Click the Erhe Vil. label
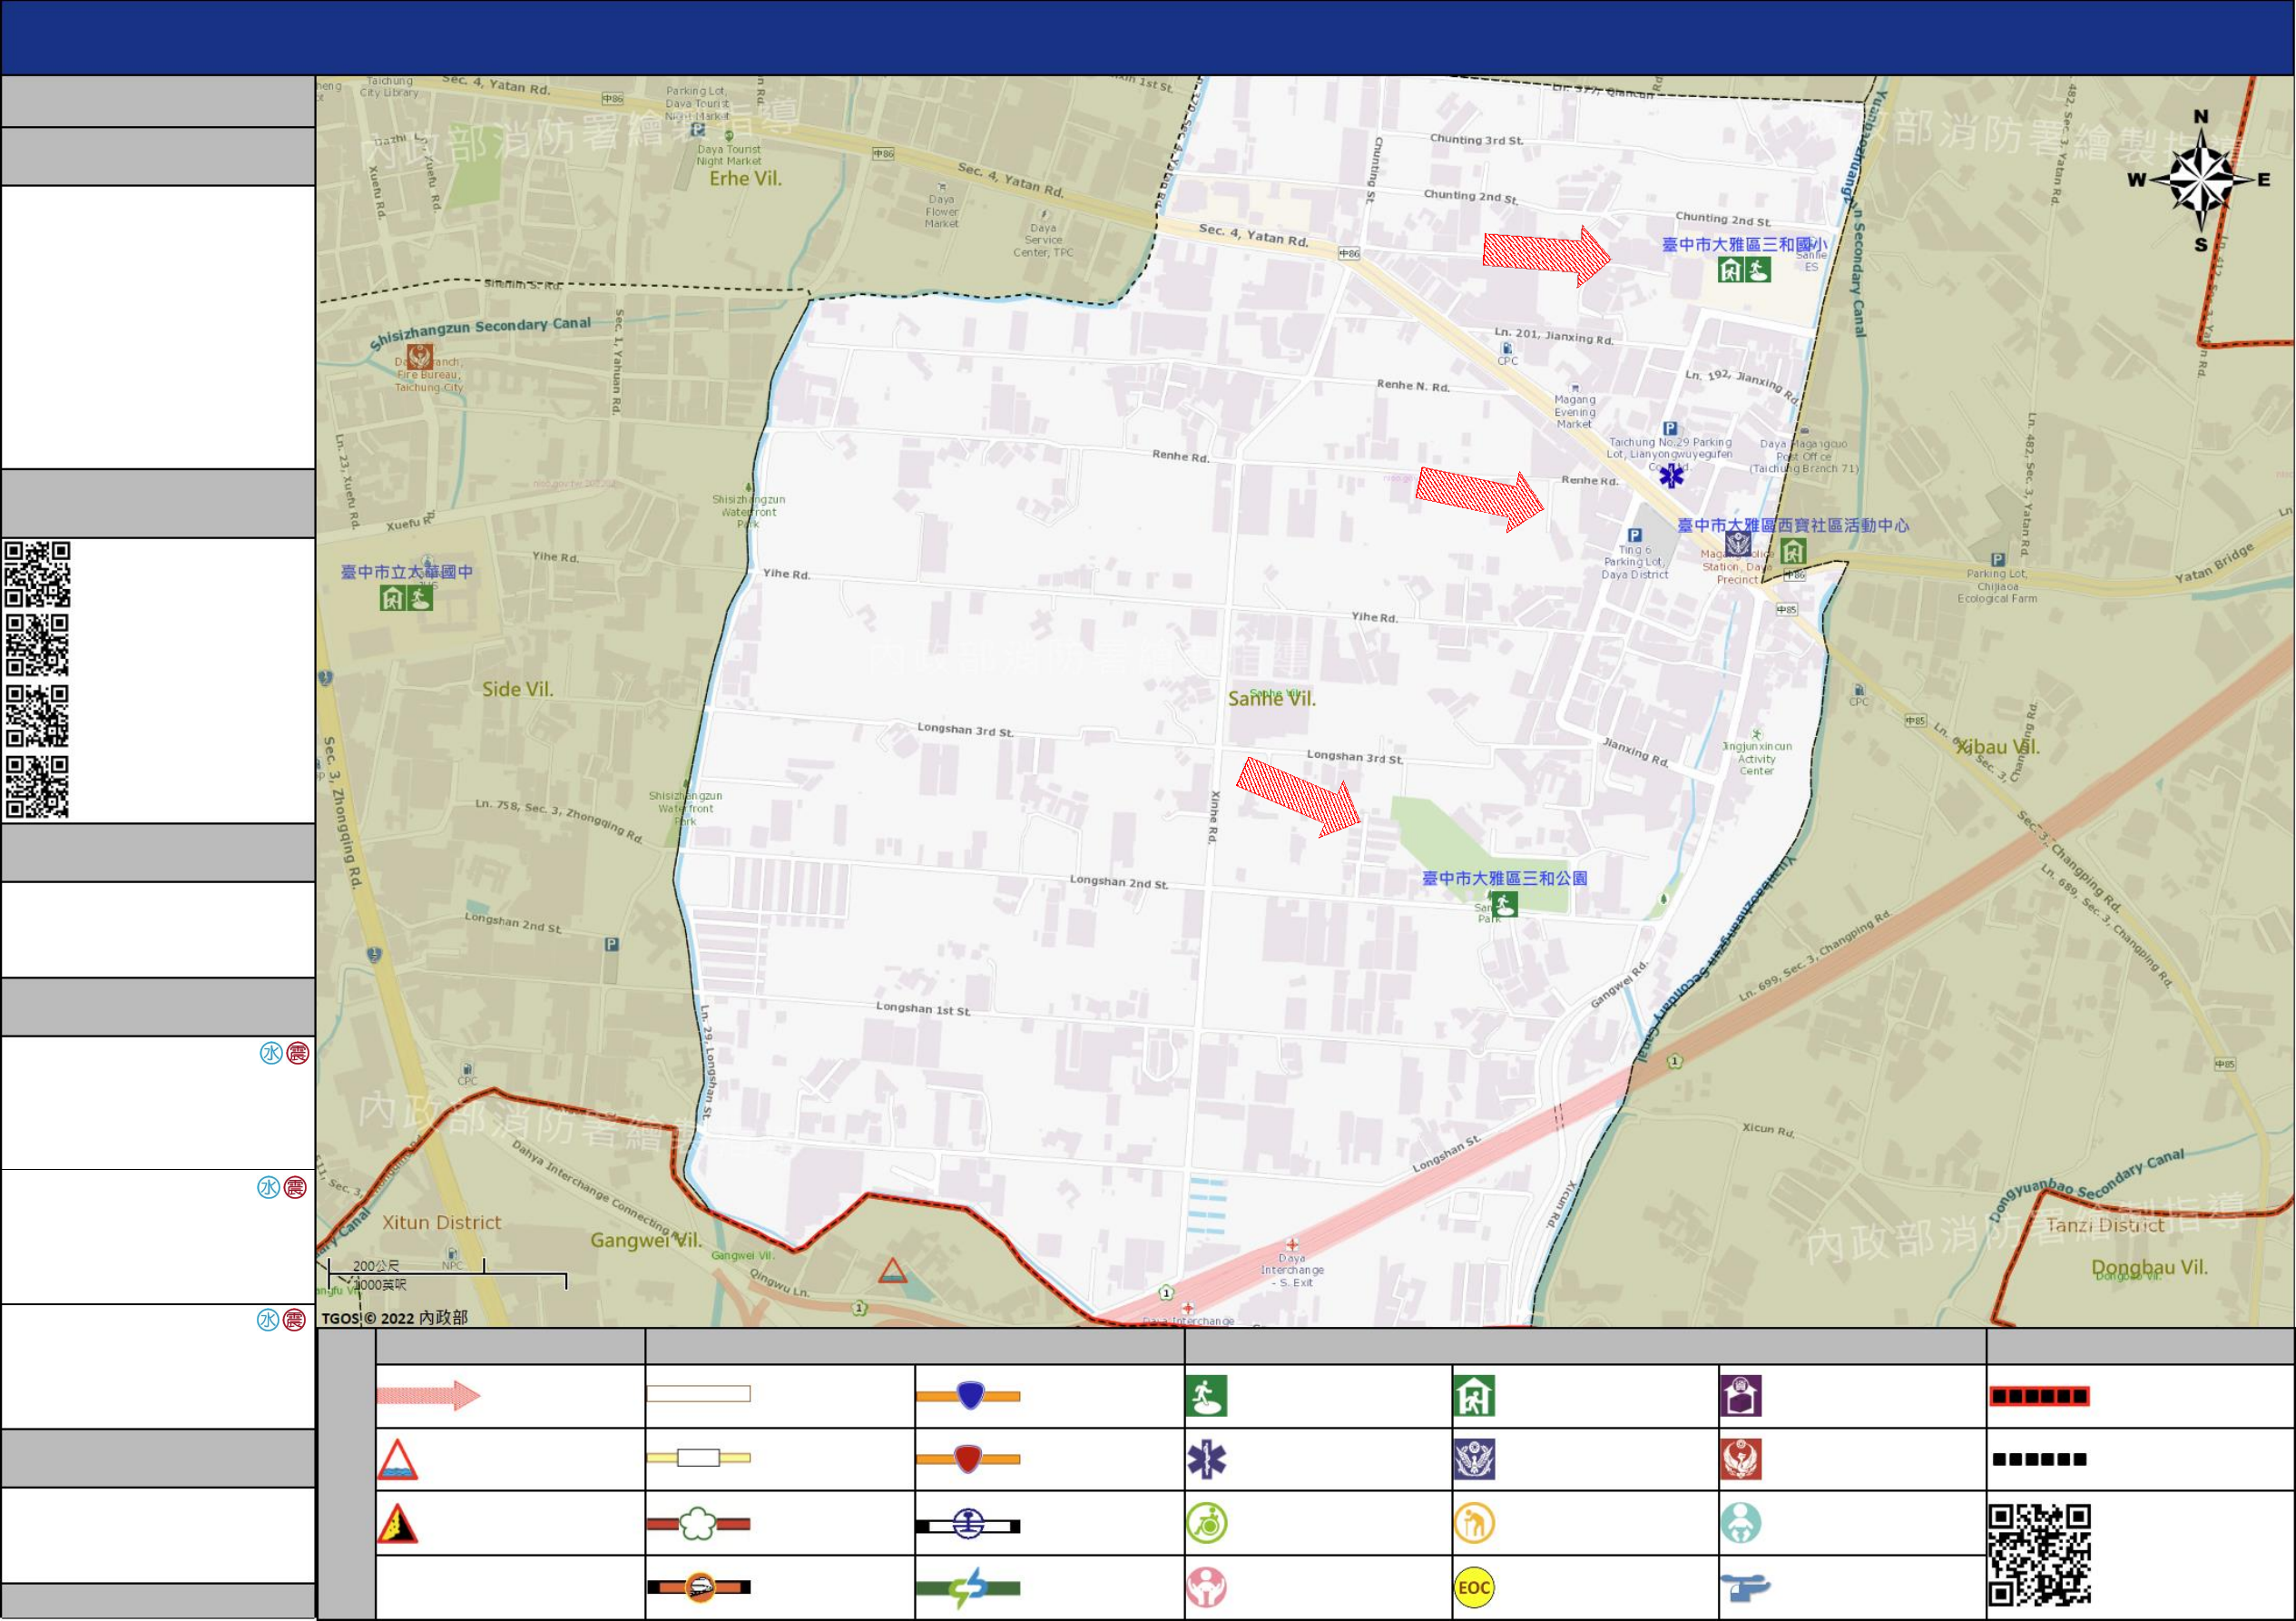Screen dimensions: 2296x1621 746,178
